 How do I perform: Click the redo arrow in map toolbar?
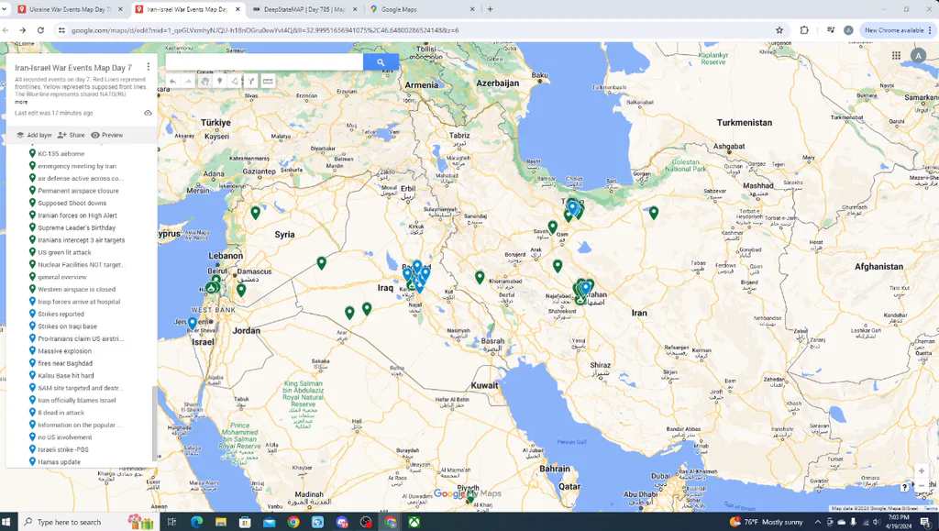coord(188,82)
